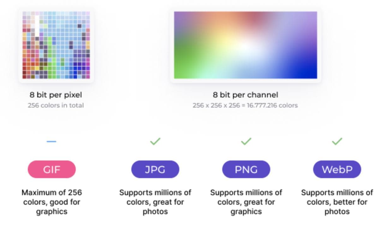Screen dimensions: 382x227
Task: Select the purple PNG badge
Action: coord(246,169)
